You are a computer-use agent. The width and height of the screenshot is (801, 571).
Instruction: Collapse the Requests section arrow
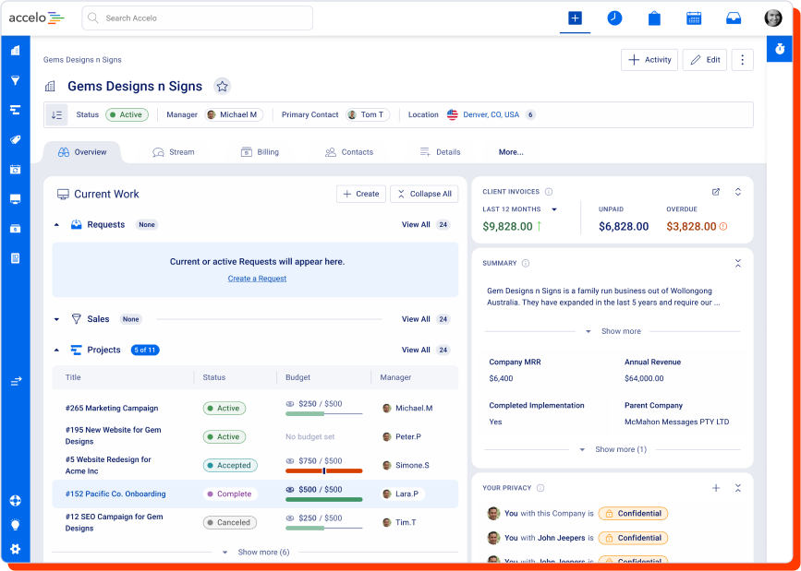pos(56,224)
